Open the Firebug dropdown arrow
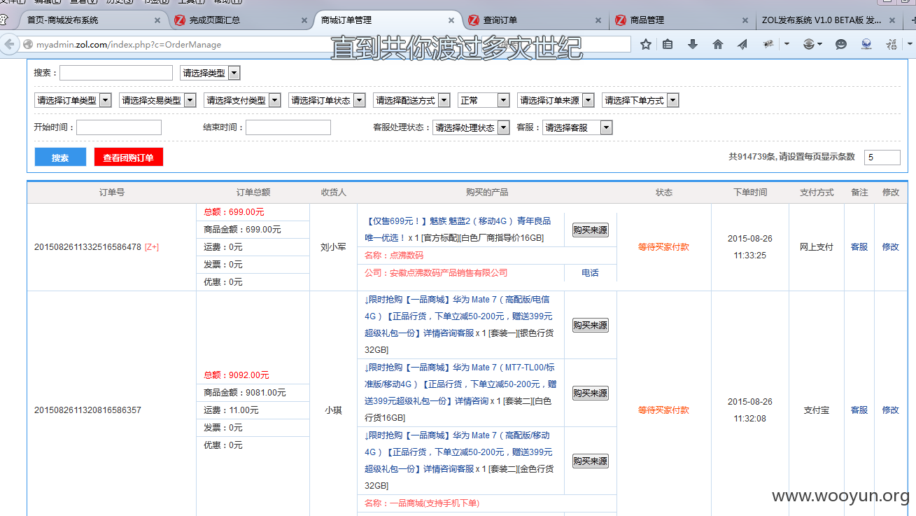Screen dimensions: 916x516 (x=787, y=44)
